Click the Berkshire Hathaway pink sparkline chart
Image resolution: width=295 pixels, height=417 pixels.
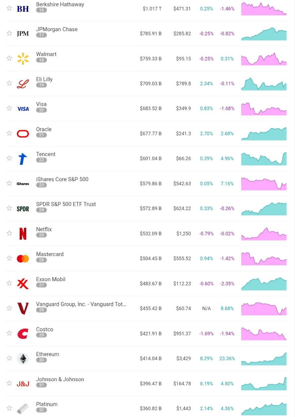click(264, 9)
